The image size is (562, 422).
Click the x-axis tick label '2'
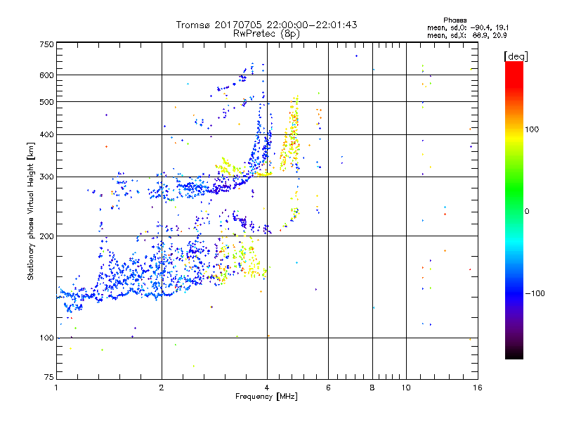pos(162,388)
